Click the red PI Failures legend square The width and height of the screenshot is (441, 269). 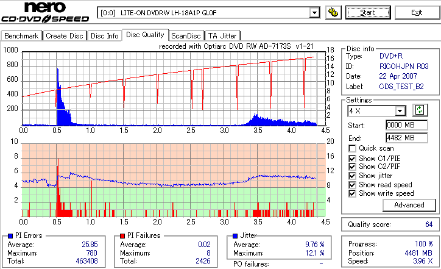coord(122,236)
